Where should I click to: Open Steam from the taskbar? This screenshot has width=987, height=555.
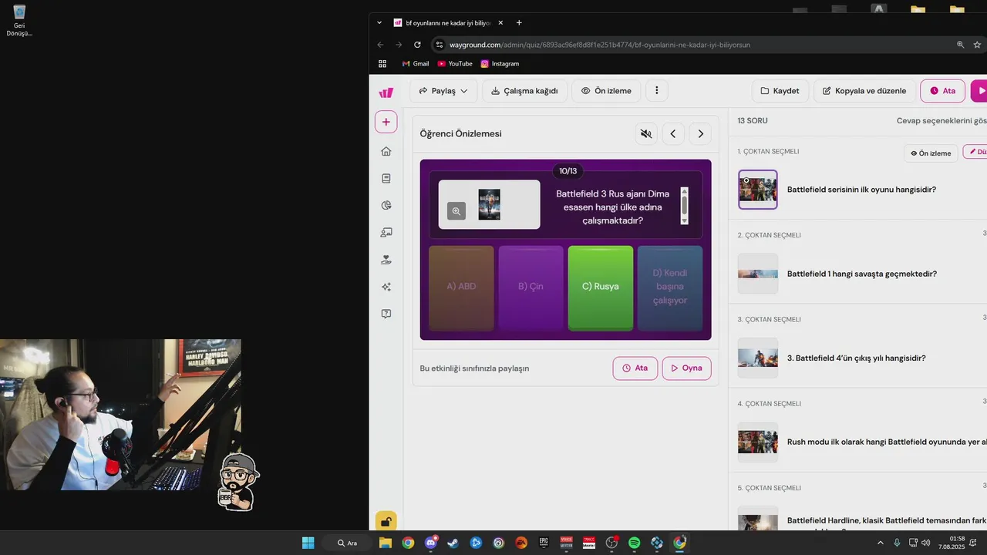[453, 543]
